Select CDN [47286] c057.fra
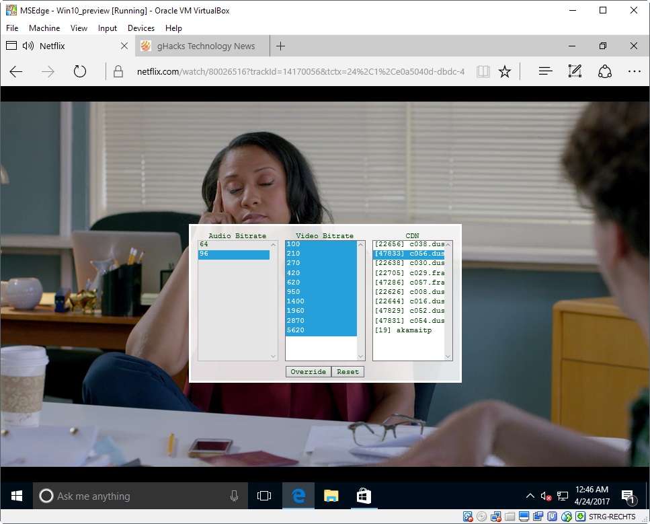Screen dimensions: 650x524 pos(409,283)
